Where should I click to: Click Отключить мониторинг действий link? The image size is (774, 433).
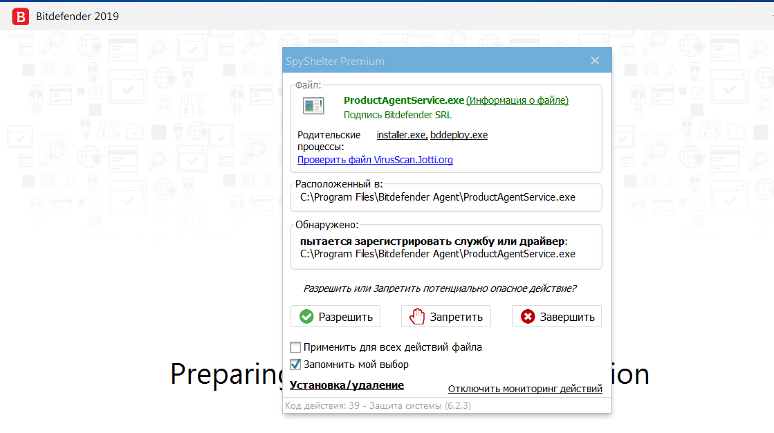pos(525,389)
